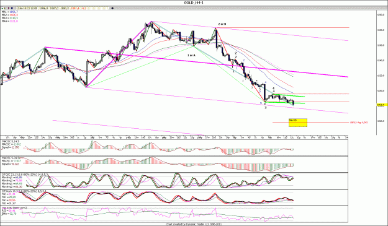Click the yellow current price tag on axis
Image resolution: width=388 pixels, height=226 pixels.
pos(382,105)
